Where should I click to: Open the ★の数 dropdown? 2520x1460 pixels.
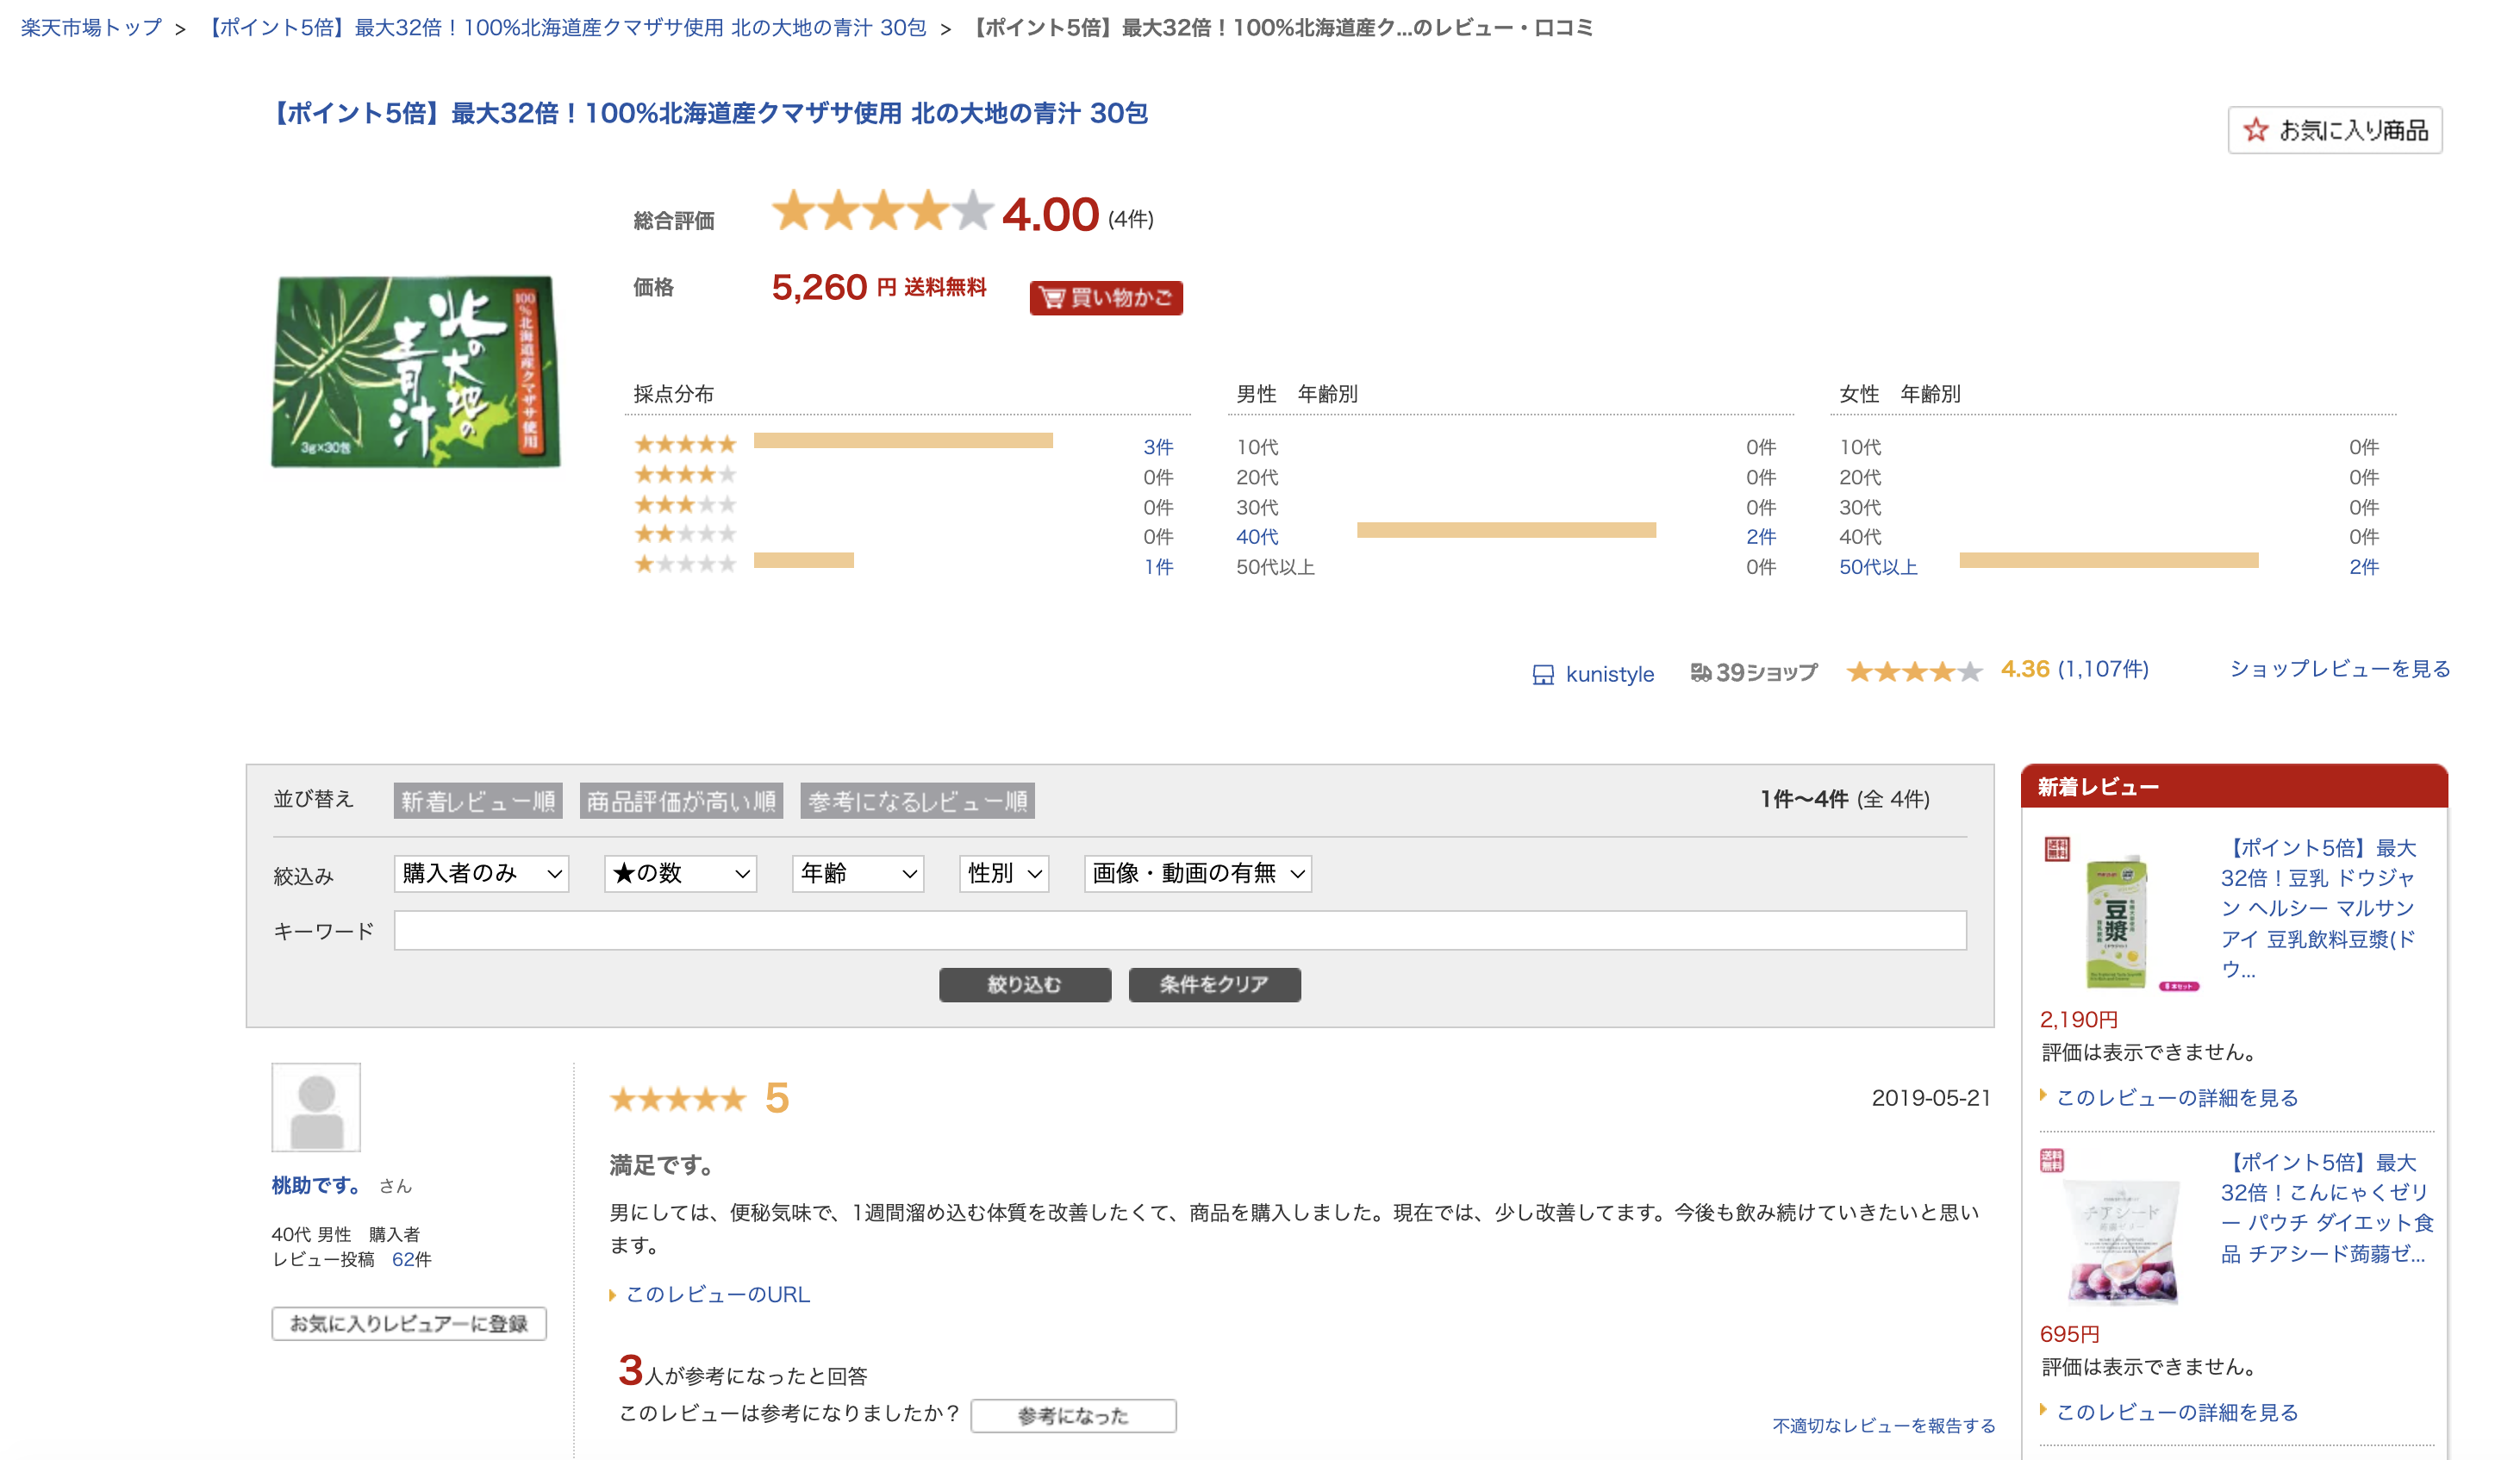point(680,873)
